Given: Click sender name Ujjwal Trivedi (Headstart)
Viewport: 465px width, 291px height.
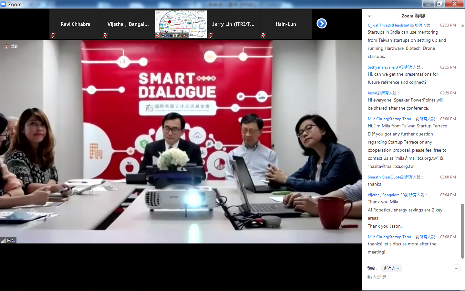Looking at the screenshot, I should [389, 25].
